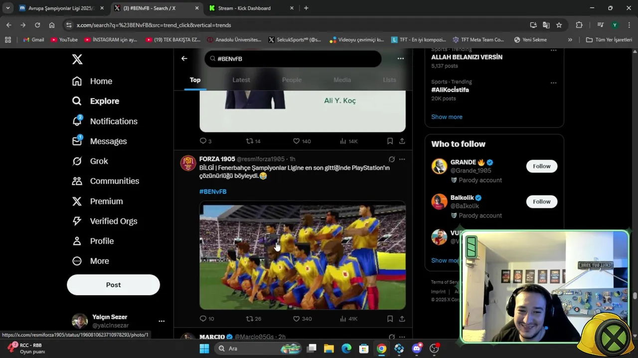The width and height of the screenshot is (638, 358).
Task: Switch to Avrupa Şampiyonlar Ligi tab
Action: (61, 8)
